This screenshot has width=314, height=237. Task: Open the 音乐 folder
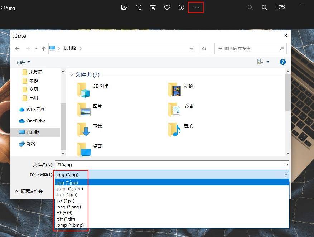pyautogui.click(x=180, y=130)
